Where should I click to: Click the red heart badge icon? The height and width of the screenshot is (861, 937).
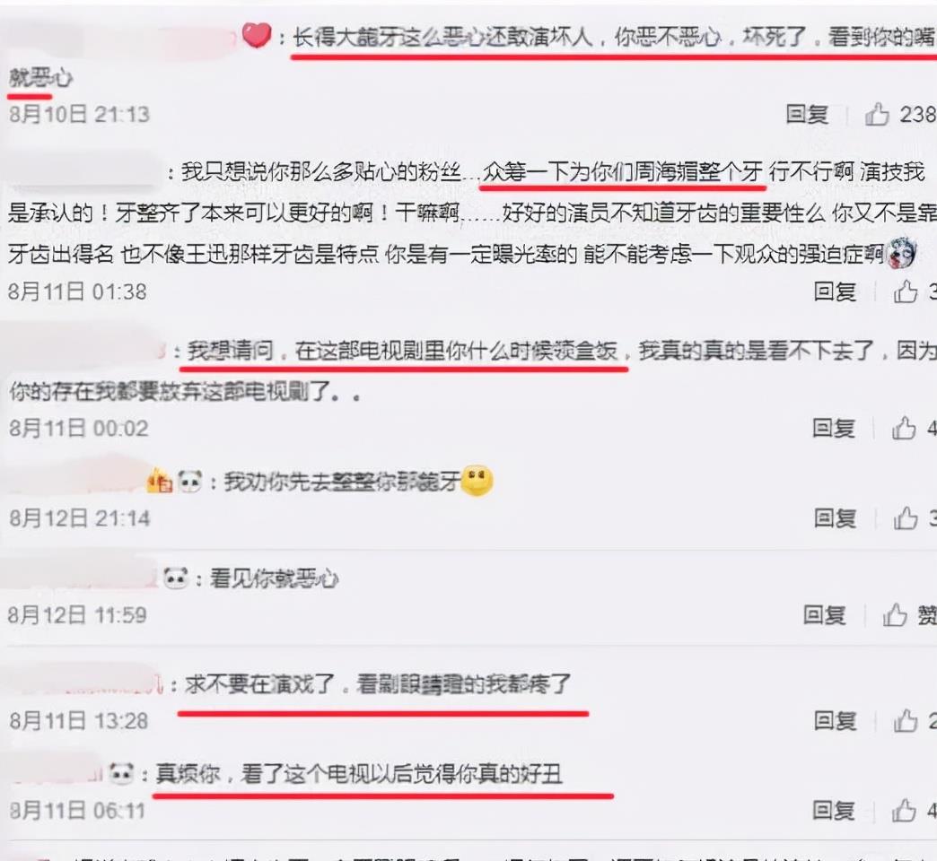coord(257,35)
